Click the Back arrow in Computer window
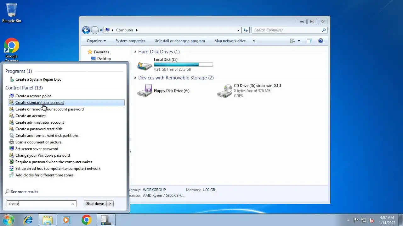403x226 pixels. pos(86,30)
